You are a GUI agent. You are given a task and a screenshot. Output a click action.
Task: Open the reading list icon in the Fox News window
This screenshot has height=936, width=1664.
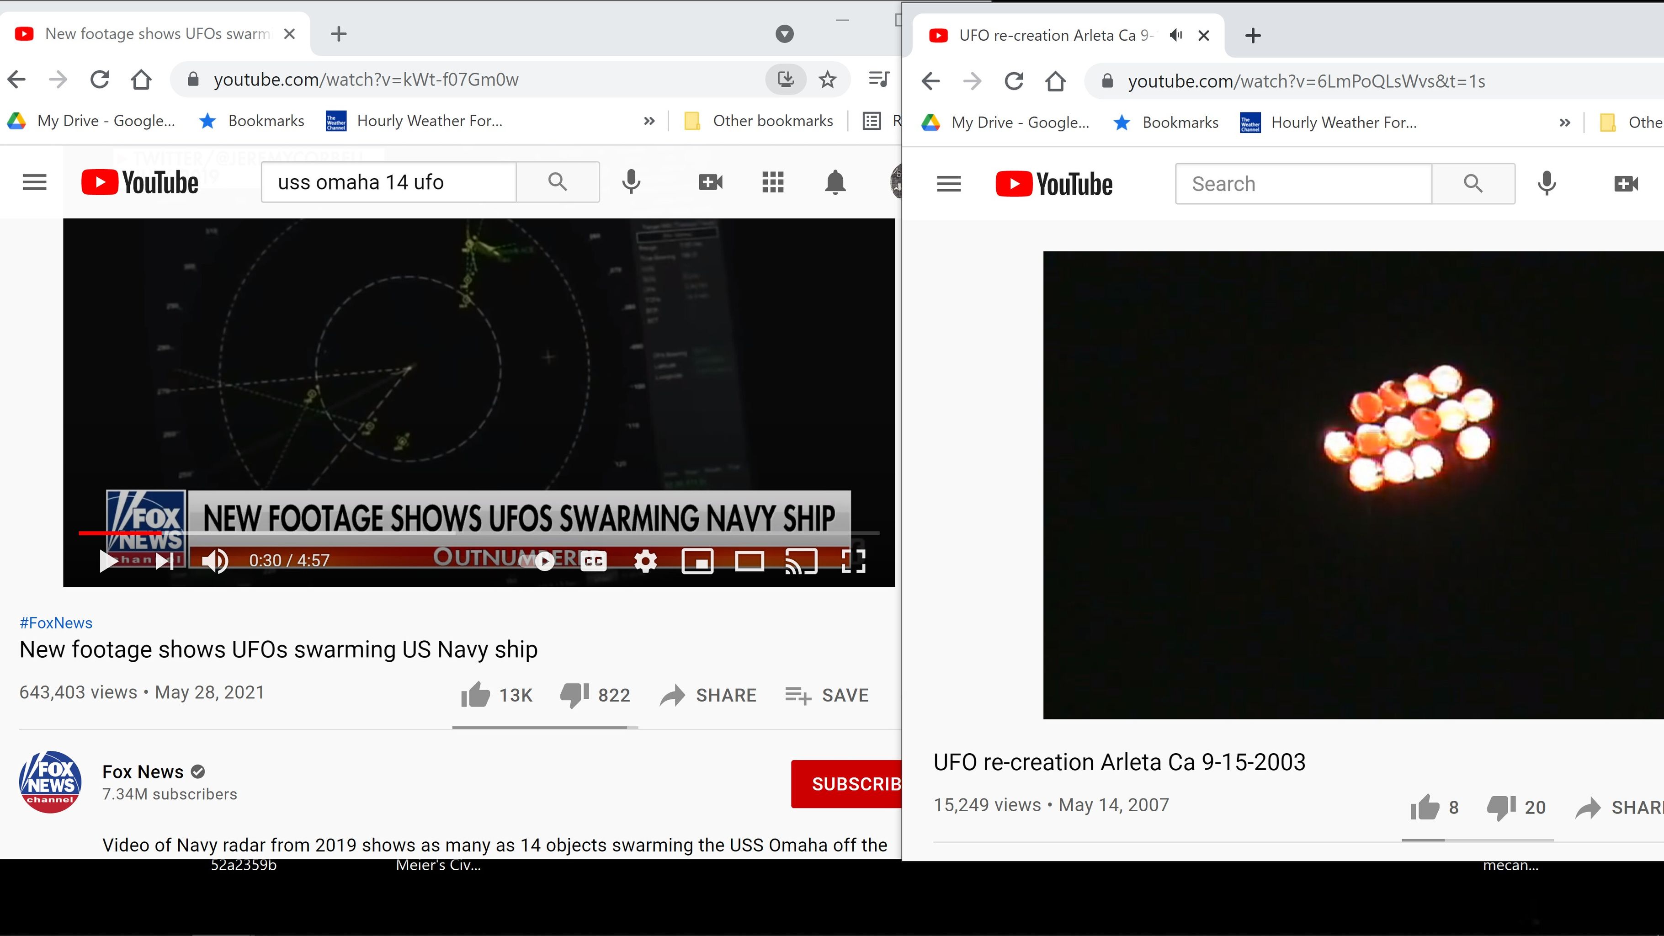click(872, 121)
